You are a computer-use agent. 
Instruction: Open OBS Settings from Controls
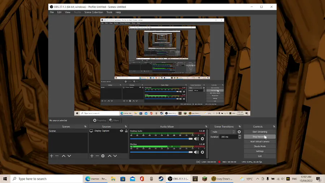point(260,151)
